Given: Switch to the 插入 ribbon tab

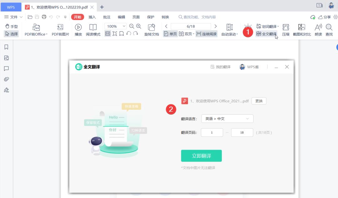Looking at the screenshot, I should click(92, 17).
